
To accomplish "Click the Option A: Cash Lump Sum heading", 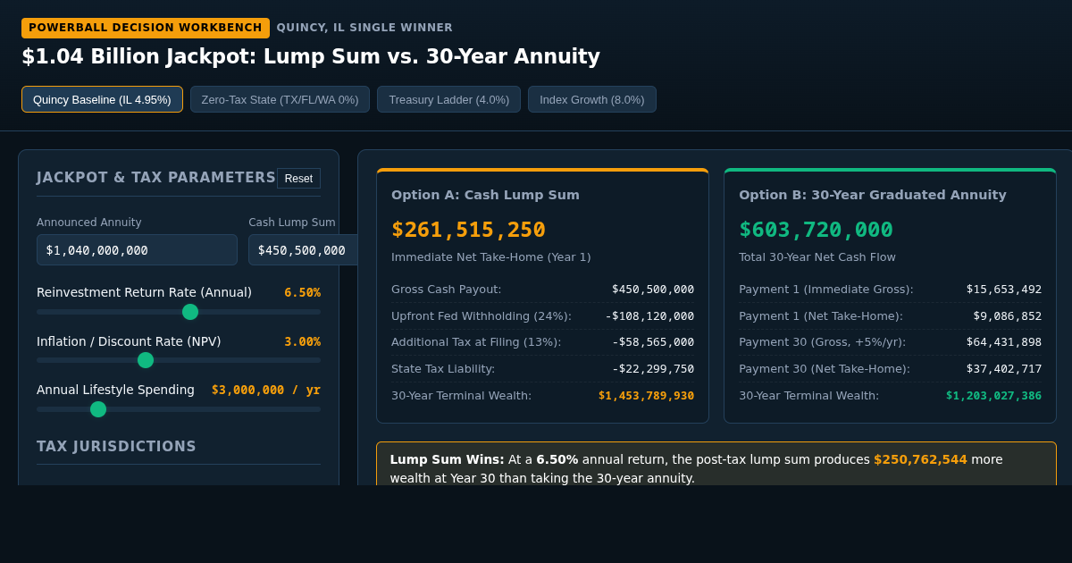I will pyautogui.click(x=485, y=195).
